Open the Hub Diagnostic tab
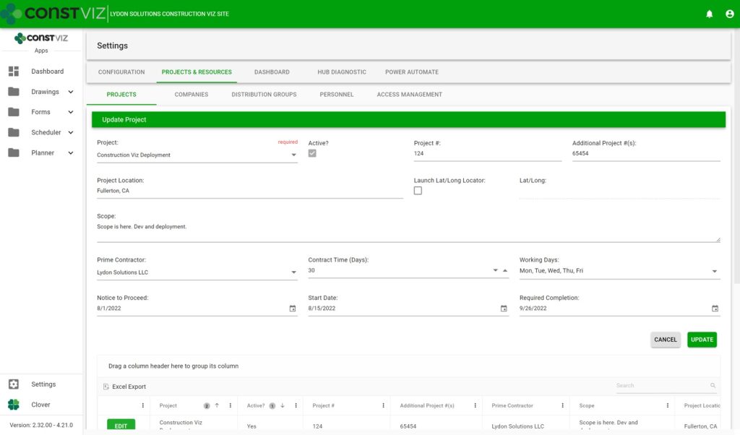Screen dimensions: 740x435 (x=340, y=72)
